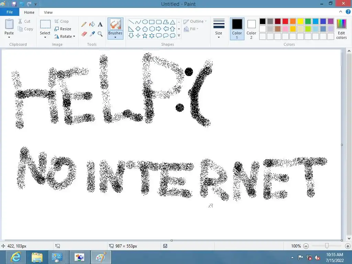Click the Crop button

(x=62, y=21)
